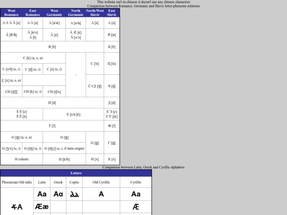Click the Latin 'B [b]' cell
Image resolution: width=287 pixels, height=215 pixels.
click(52, 47)
